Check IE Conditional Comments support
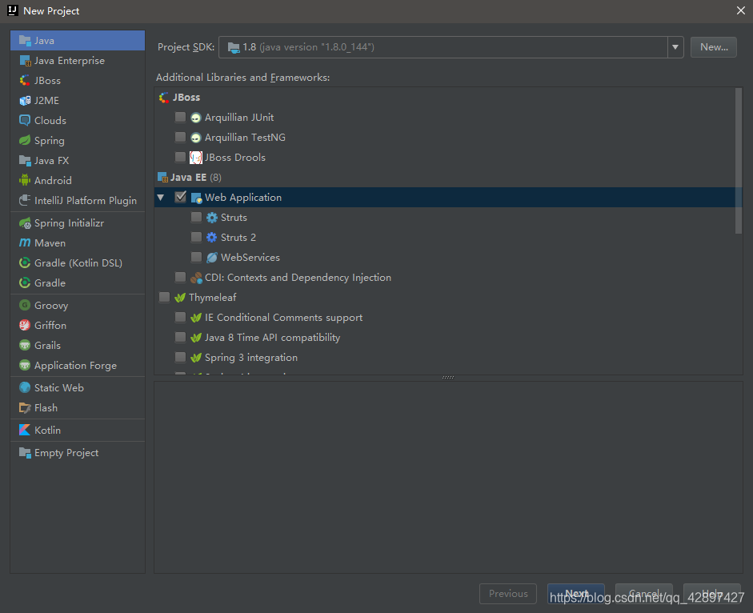 coord(180,318)
